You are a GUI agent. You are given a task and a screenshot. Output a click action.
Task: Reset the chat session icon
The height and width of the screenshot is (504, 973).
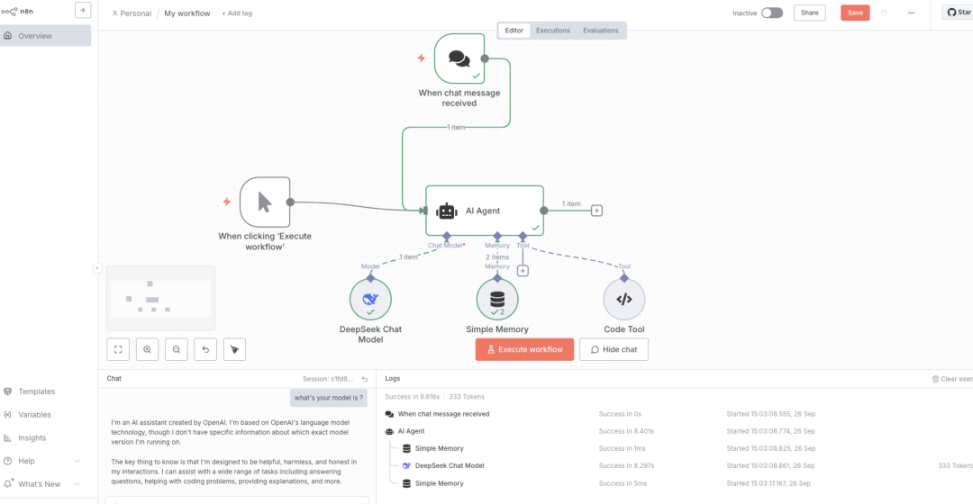coord(365,379)
